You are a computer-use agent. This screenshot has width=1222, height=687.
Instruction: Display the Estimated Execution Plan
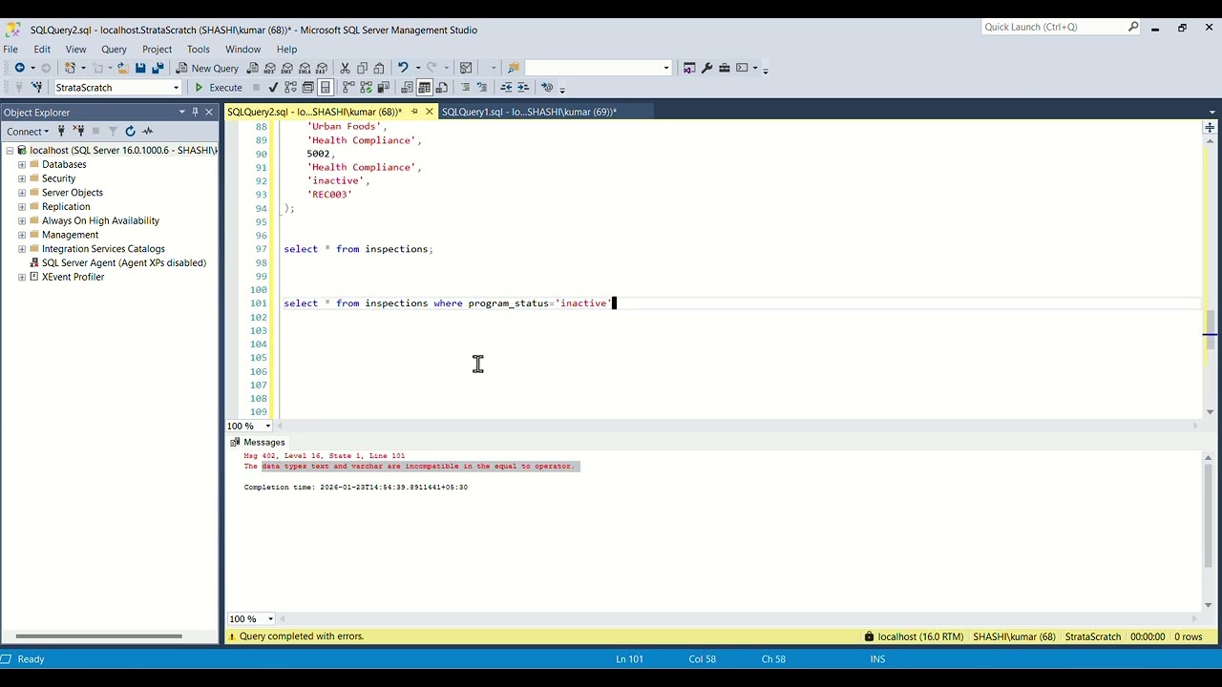click(x=290, y=87)
